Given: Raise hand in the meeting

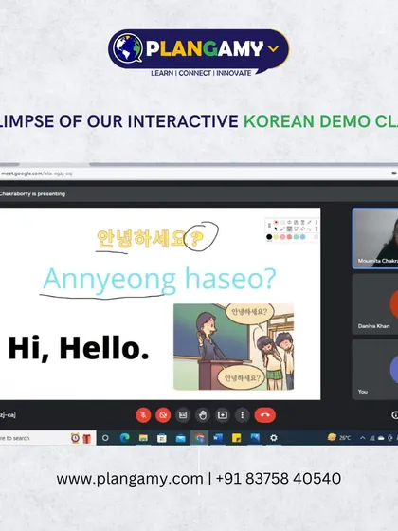Looking at the screenshot, I should click(x=203, y=415).
